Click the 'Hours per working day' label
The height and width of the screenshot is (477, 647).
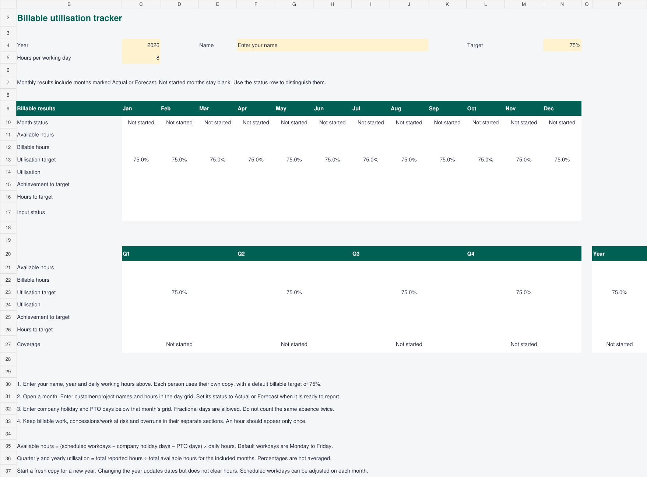pos(44,58)
